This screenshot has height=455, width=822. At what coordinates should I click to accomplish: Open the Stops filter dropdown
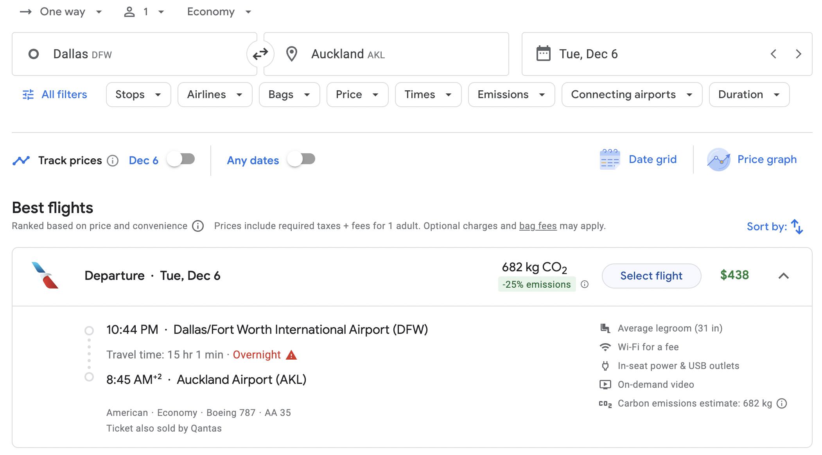(x=138, y=94)
